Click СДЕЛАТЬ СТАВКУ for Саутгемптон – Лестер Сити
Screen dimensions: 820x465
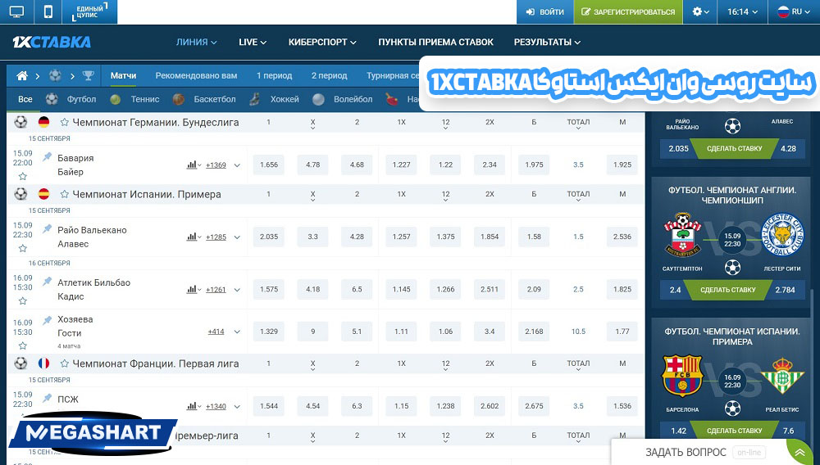[x=728, y=290]
